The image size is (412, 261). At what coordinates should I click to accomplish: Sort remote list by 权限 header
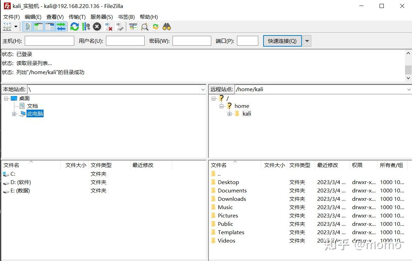point(363,165)
